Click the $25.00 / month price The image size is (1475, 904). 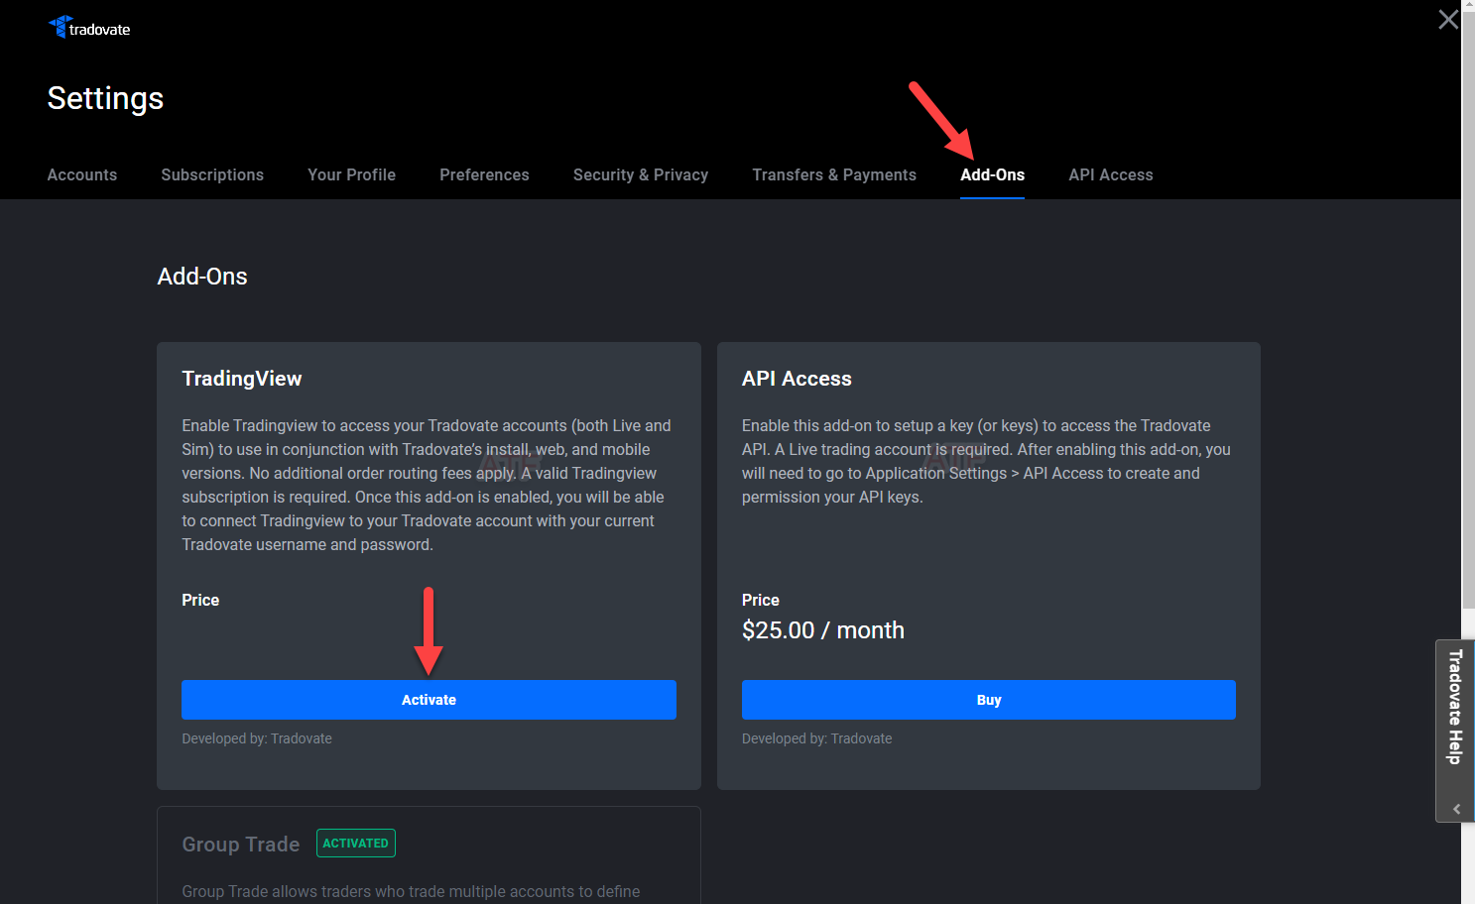[823, 630]
